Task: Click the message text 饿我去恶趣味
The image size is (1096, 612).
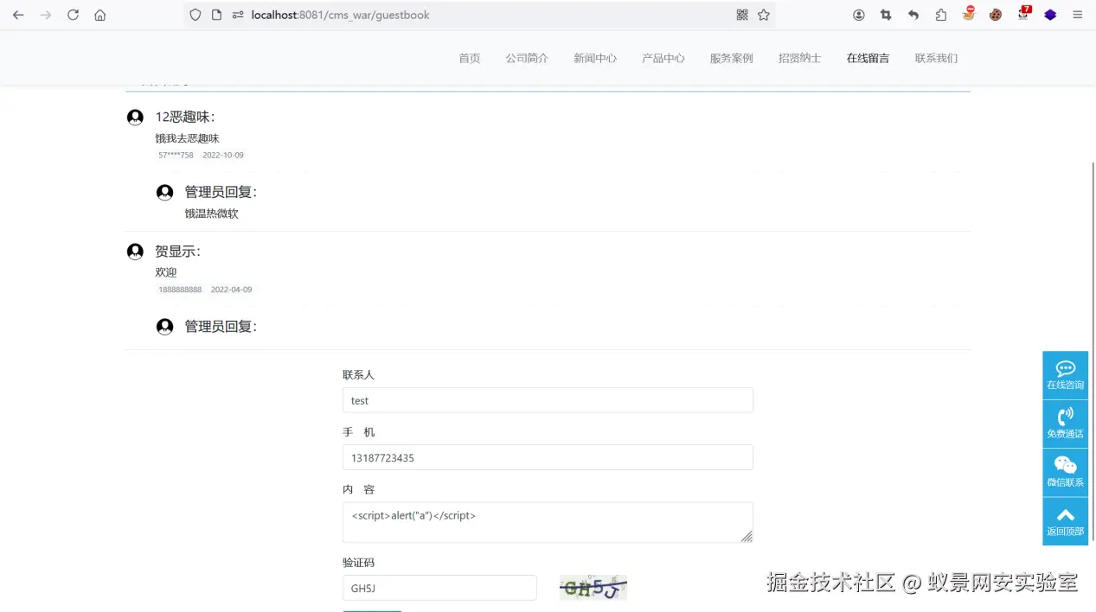Action: coord(188,138)
